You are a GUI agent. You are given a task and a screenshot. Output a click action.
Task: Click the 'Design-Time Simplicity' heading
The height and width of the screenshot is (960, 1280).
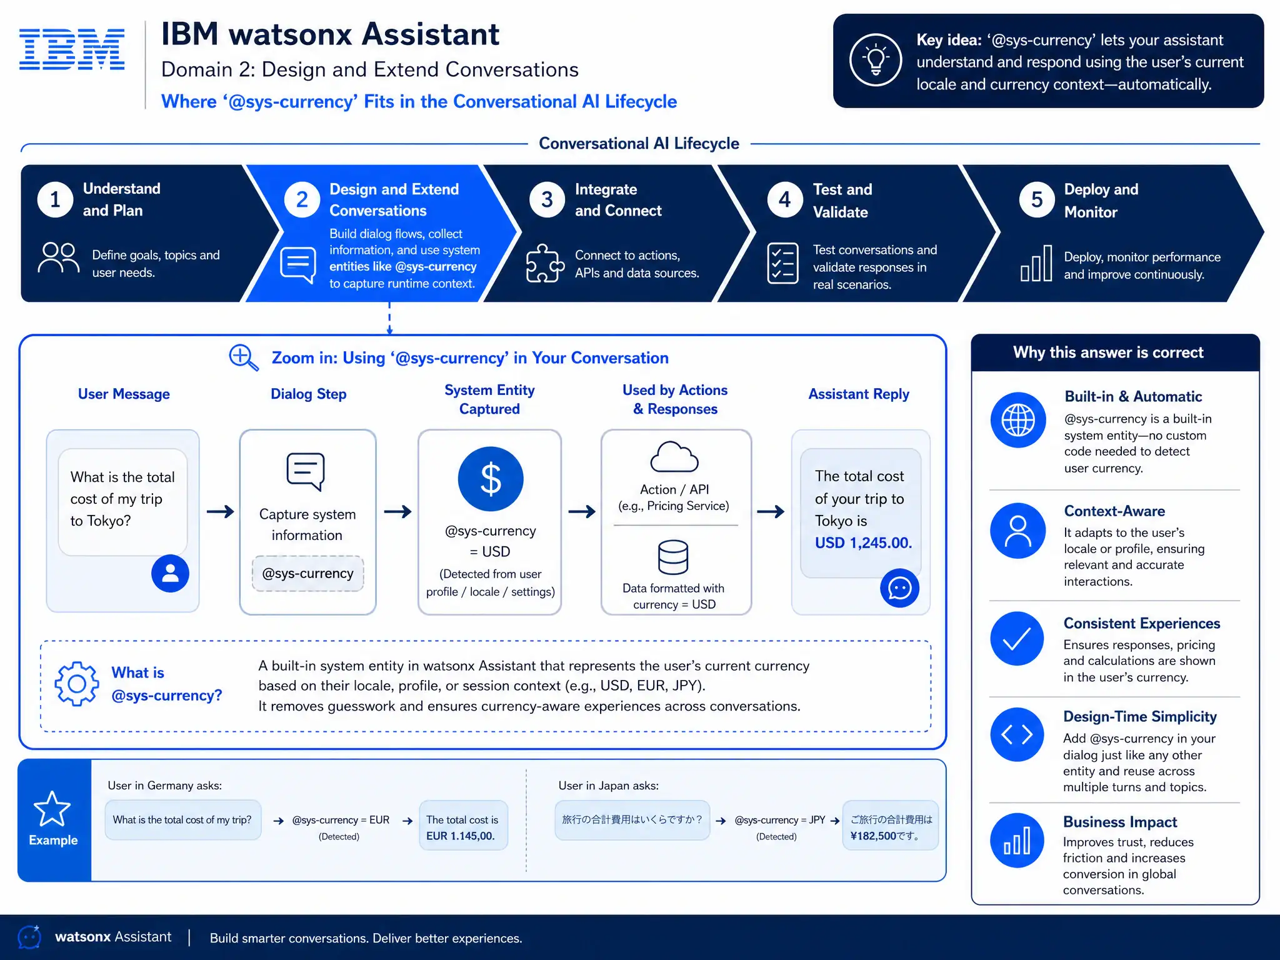point(1140,716)
